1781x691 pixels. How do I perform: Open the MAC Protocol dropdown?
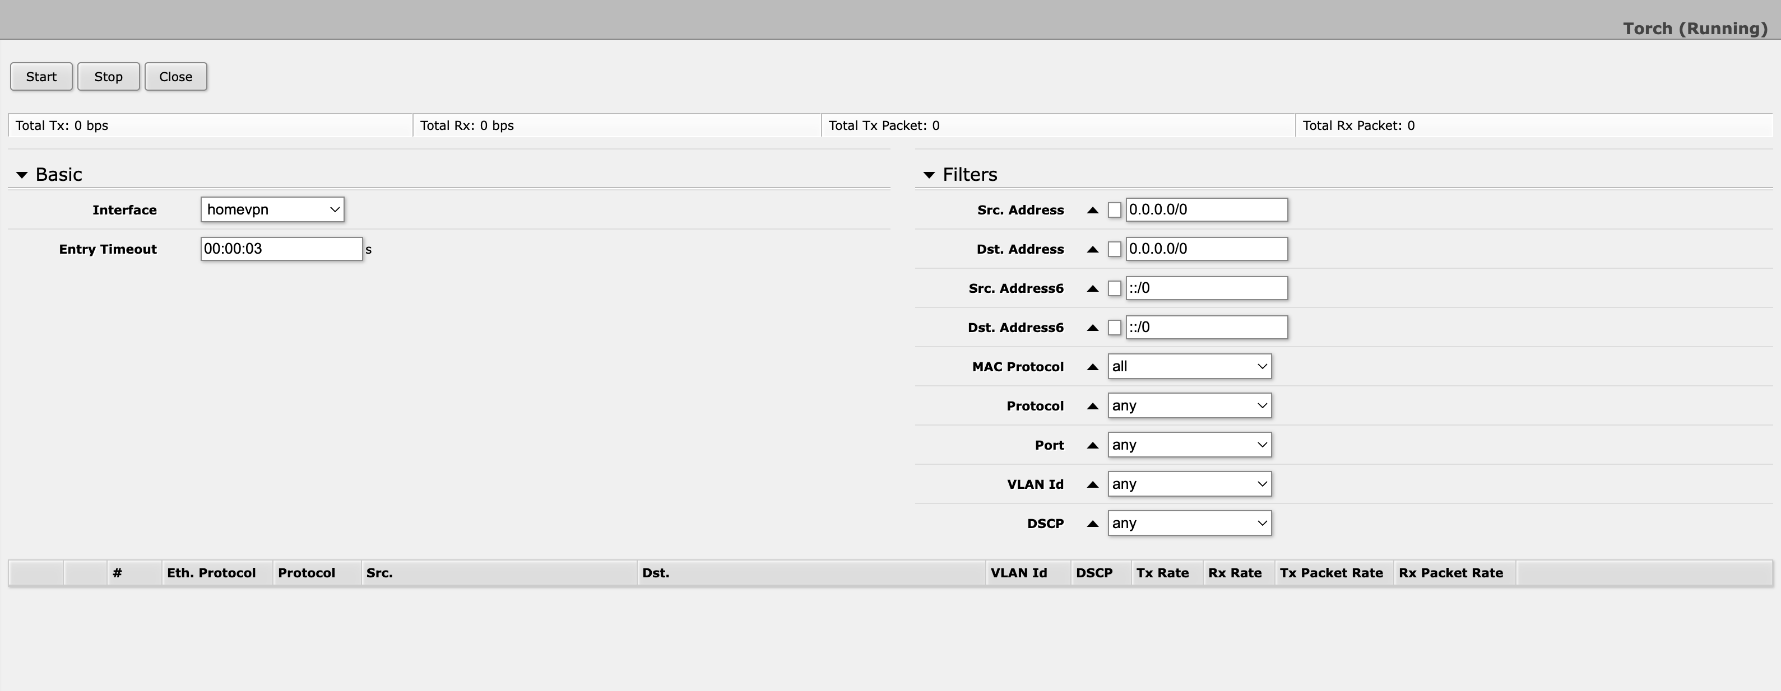point(1189,366)
